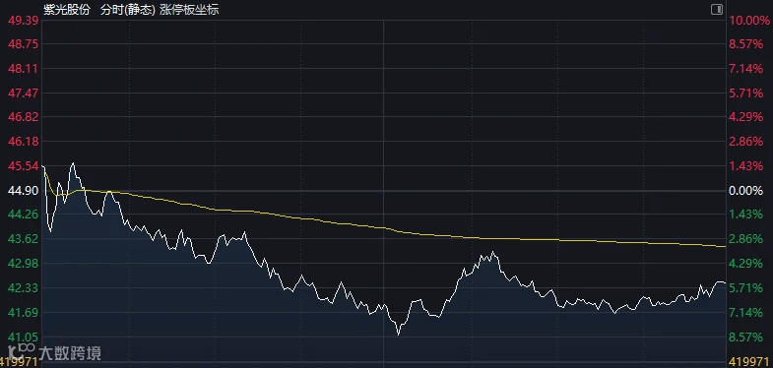Screen dimensions: 773x368
Task: Select the 紫光股份 stock name label
Action: pos(67,10)
